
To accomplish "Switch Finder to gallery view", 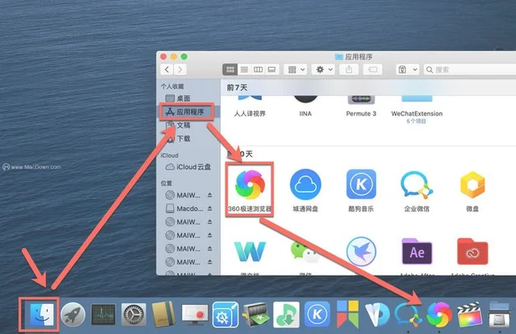I will click(x=272, y=69).
